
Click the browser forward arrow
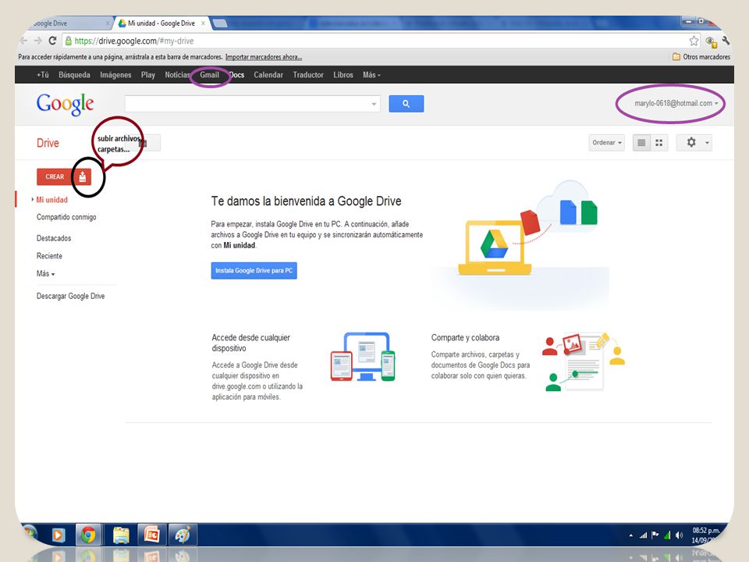38,41
